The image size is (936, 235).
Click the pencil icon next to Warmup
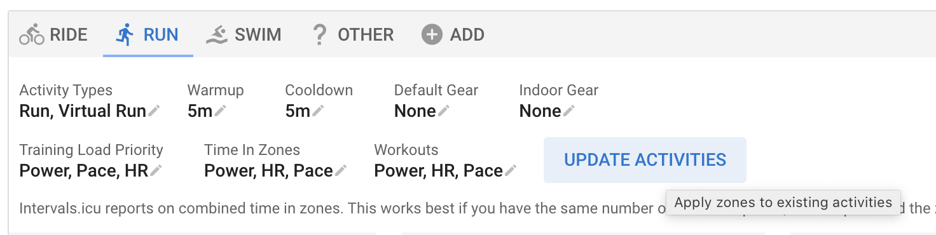click(220, 111)
